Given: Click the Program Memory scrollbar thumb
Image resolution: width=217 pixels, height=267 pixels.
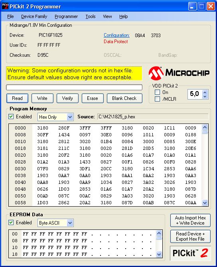Looking at the screenshot, I should coord(205,132).
